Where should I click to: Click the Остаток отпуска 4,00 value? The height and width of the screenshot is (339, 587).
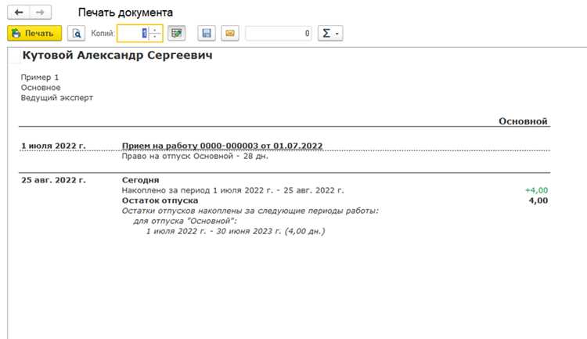pyautogui.click(x=538, y=200)
